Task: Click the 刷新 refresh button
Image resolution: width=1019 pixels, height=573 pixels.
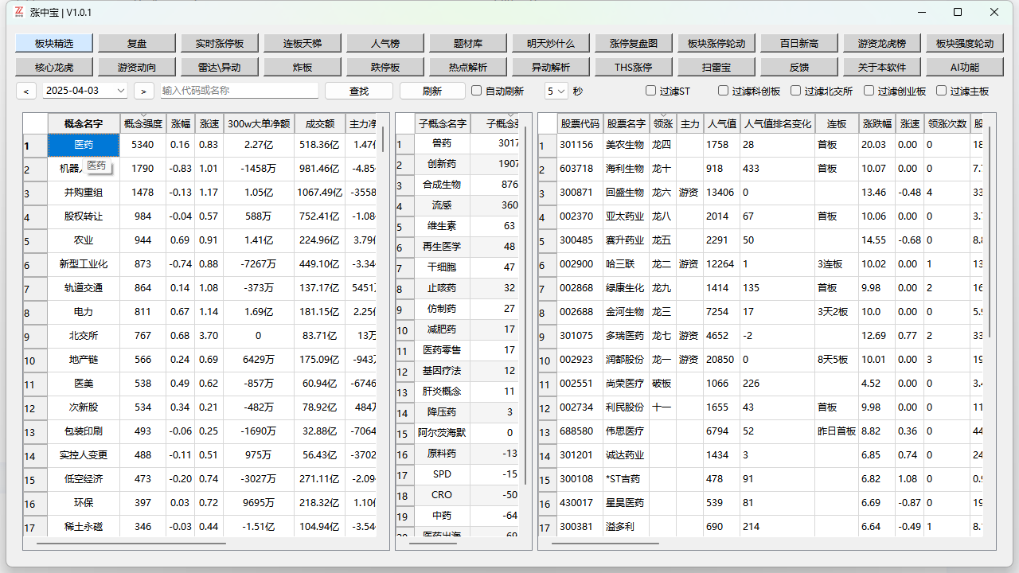Action: pyautogui.click(x=431, y=91)
